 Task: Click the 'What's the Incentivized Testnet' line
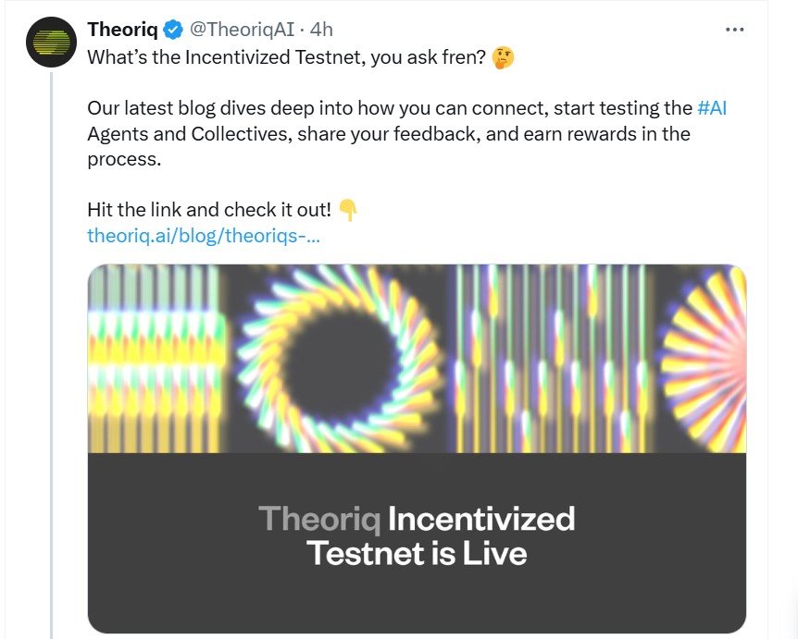pyautogui.click(x=287, y=57)
